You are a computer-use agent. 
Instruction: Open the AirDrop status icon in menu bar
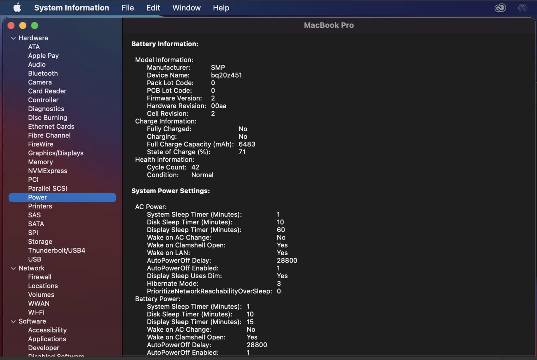click(x=522, y=8)
